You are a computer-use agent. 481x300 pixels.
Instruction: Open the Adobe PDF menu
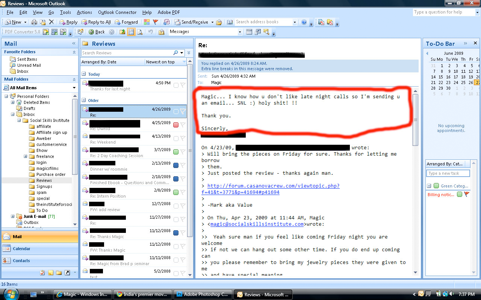click(169, 12)
